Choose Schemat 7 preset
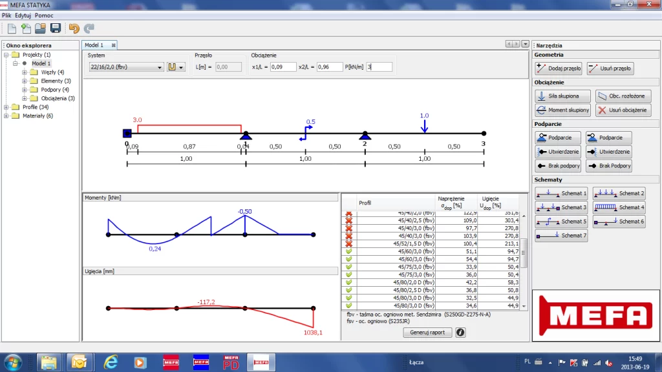The image size is (662, 372). tap(561, 236)
